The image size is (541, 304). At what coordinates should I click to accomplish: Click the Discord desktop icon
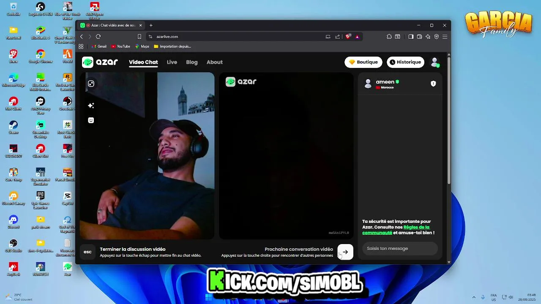[x=14, y=222]
